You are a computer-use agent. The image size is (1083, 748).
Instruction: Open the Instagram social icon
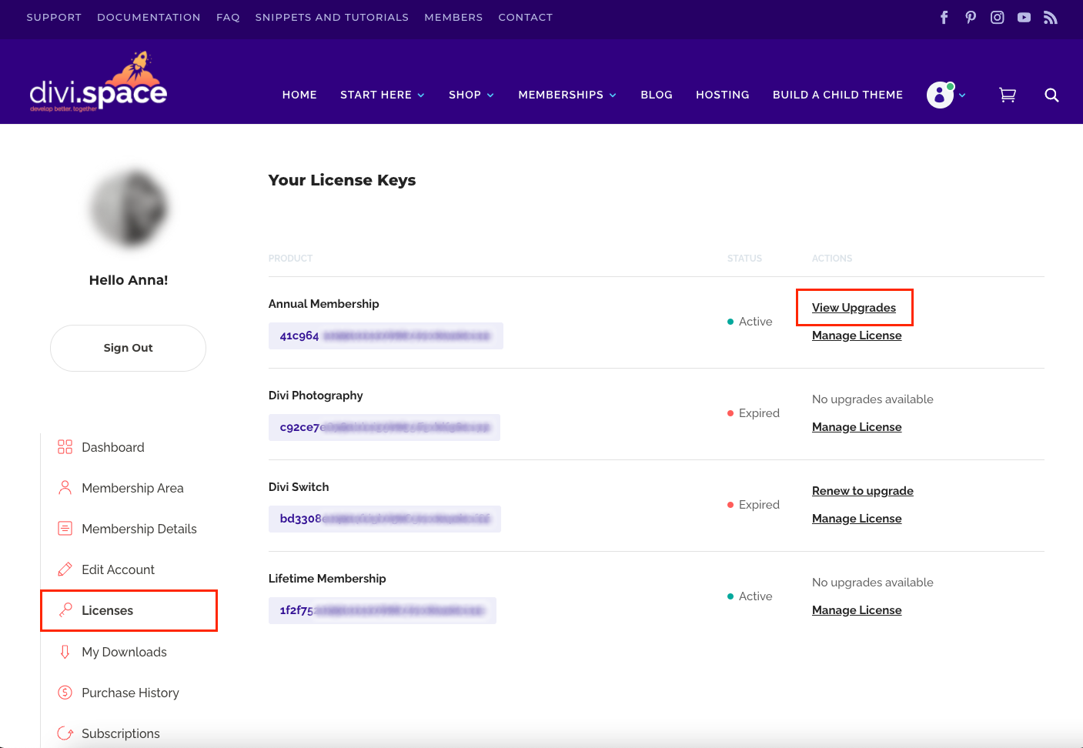[998, 17]
